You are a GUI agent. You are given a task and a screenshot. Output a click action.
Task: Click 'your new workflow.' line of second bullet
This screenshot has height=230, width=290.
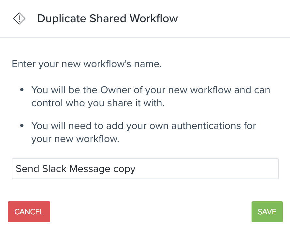(75, 139)
